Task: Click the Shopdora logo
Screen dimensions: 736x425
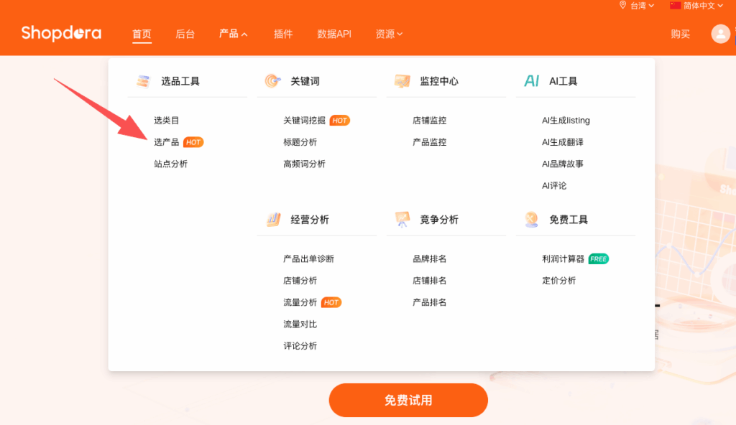Action: pos(61,34)
